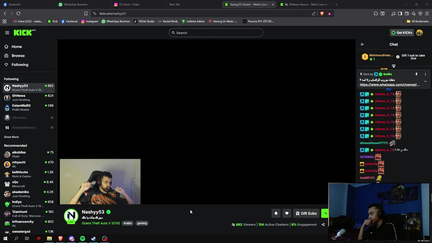The image size is (432, 243).
Task: Click the address bar URL
Action: (x=113, y=13)
